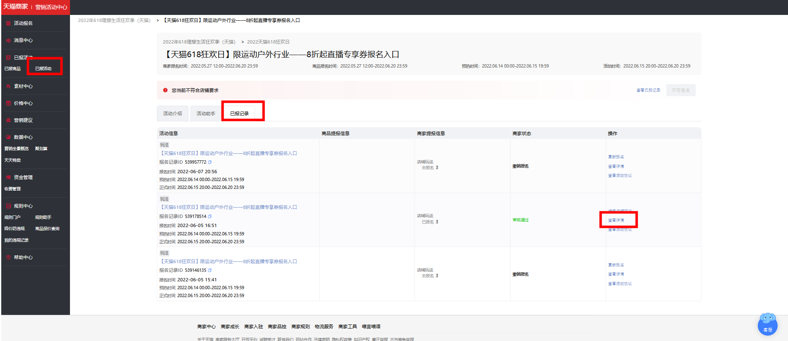Click 查看详情 for record 539957772
The width and height of the screenshot is (788, 341).
pyautogui.click(x=616, y=167)
